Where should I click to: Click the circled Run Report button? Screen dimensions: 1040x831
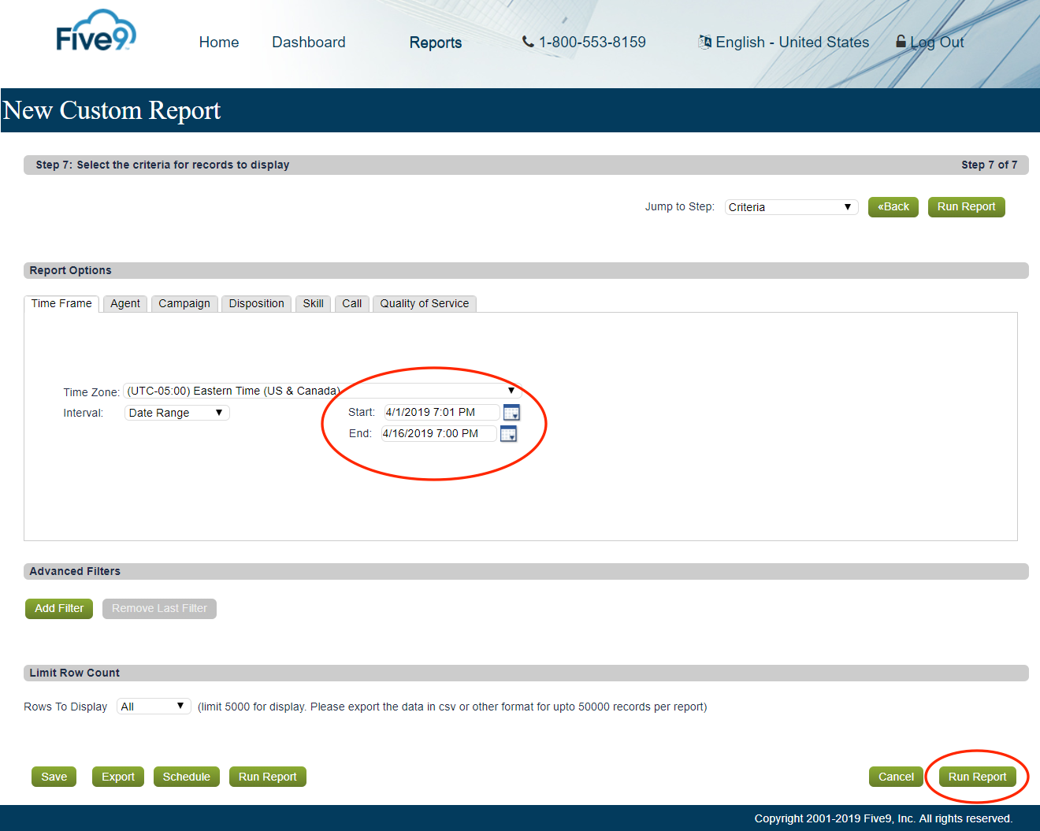click(x=977, y=777)
